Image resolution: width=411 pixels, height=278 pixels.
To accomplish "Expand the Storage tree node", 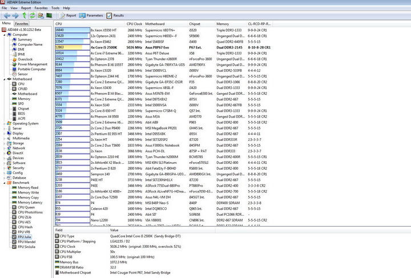I will [x=4, y=143].
